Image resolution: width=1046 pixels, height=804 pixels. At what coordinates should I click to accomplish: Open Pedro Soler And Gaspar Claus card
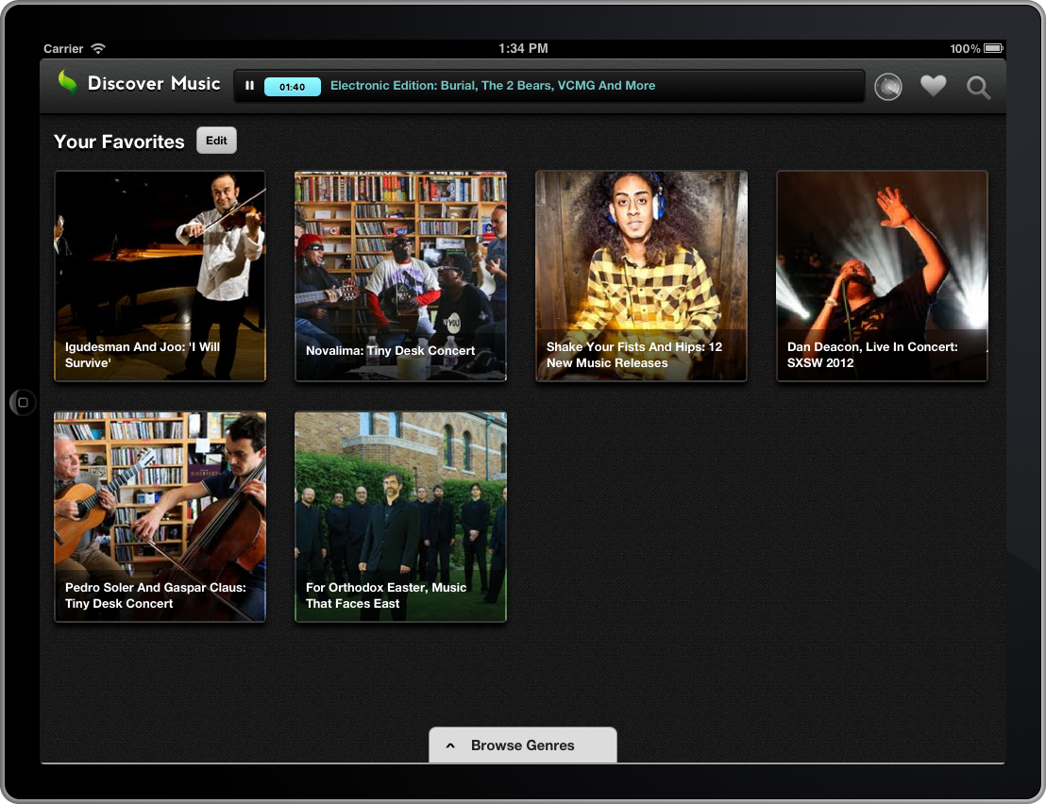tap(160, 517)
